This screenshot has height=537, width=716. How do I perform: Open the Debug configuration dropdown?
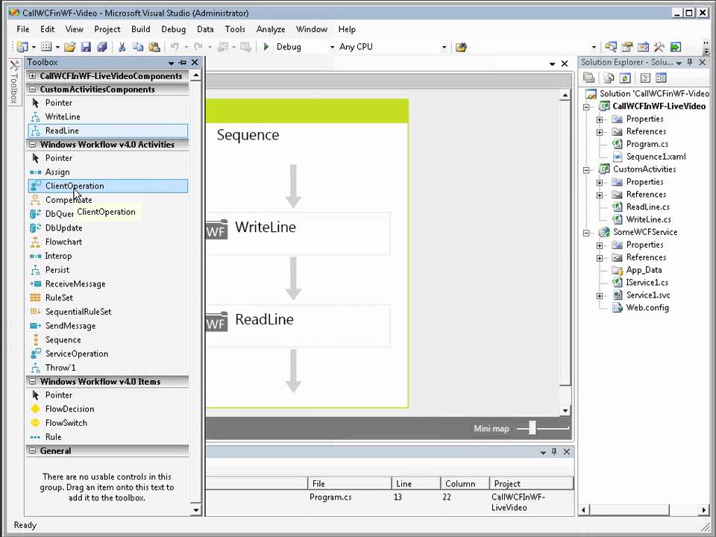(x=332, y=47)
